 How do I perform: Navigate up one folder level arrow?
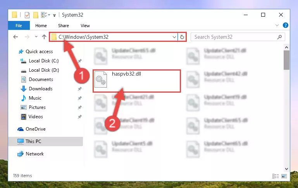(44, 37)
